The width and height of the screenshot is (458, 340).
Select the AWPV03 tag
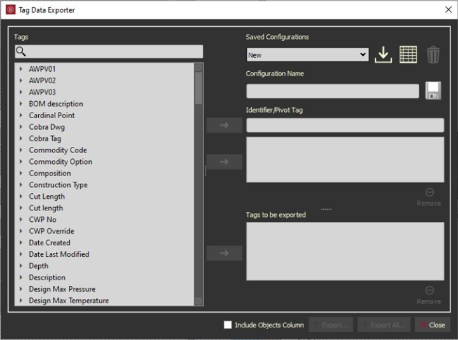click(43, 92)
